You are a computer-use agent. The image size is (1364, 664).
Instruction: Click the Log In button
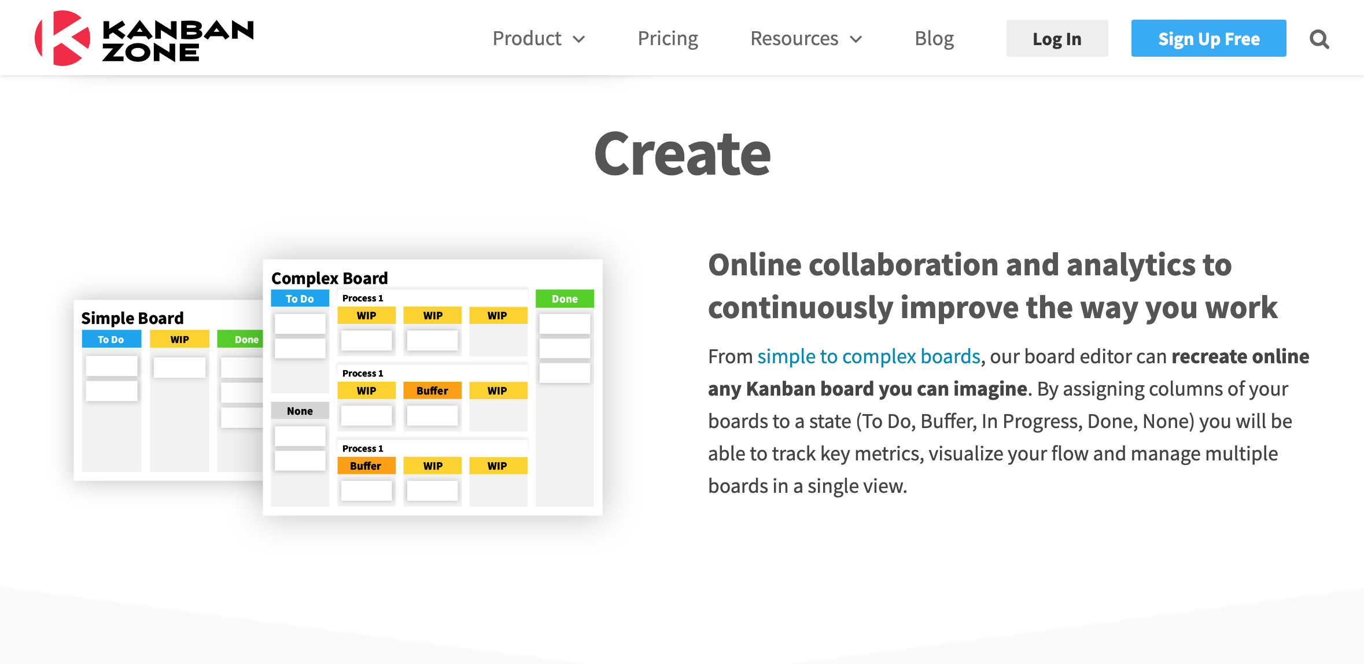[1057, 38]
